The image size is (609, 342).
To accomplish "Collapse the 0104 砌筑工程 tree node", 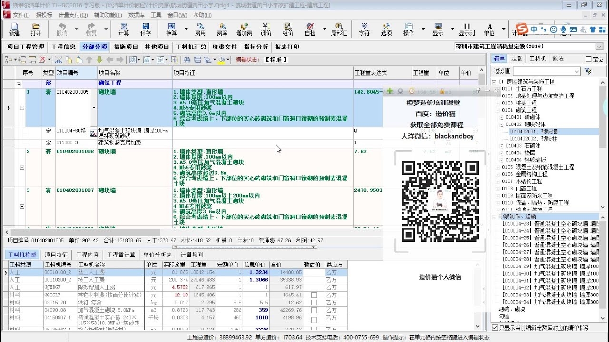I will 498,110.
